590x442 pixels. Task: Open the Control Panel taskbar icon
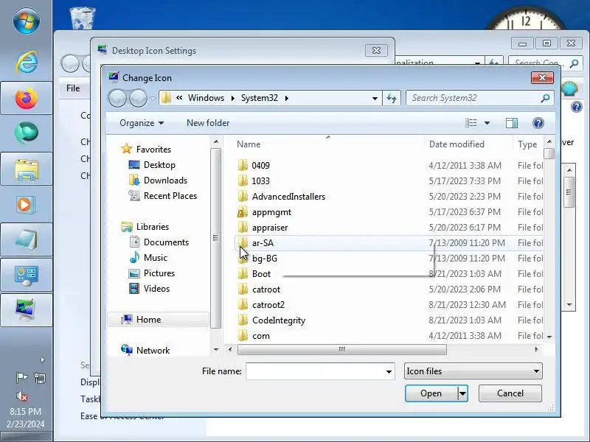coord(27,275)
